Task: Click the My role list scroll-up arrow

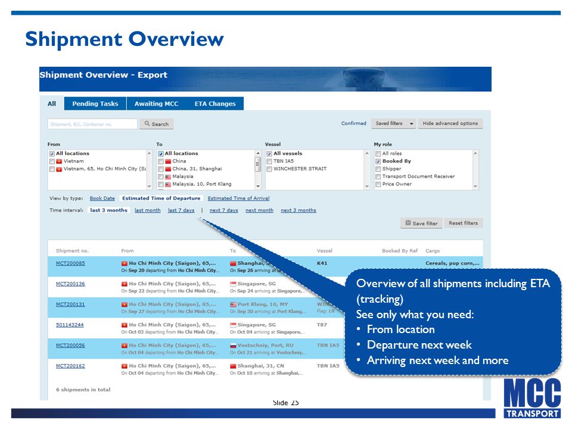Action: click(475, 153)
